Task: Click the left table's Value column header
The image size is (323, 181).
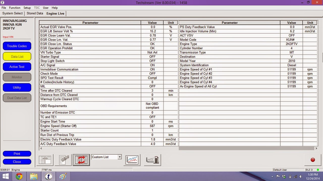Action: coord(152,23)
